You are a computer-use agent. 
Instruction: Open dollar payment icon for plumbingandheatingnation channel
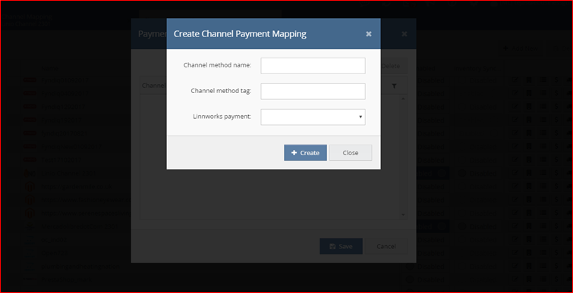click(x=556, y=267)
